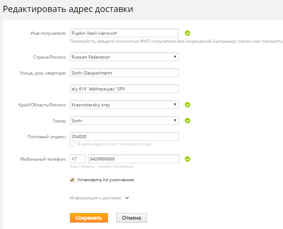Click the Sochi Glavpochtamt street field
The image size is (283, 229).
[x=124, y=73]
